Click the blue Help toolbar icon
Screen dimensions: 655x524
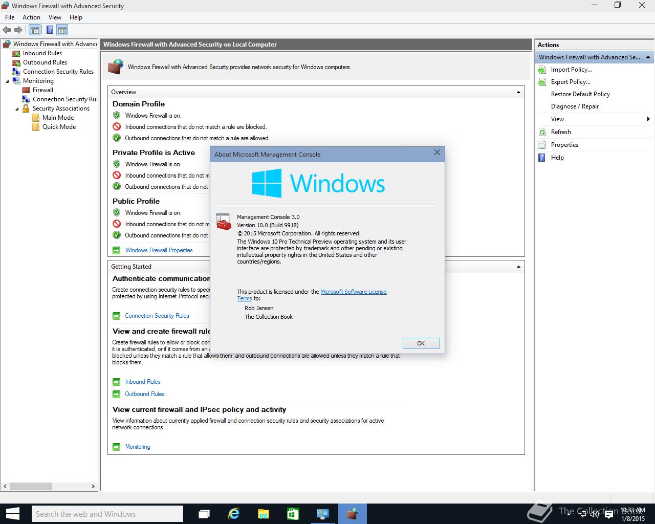click(x=50, y=30)
